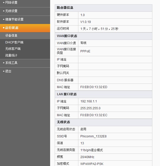
Task: Select the encryption value WPA/WPA2-PSK
Action: pos(92,164)
